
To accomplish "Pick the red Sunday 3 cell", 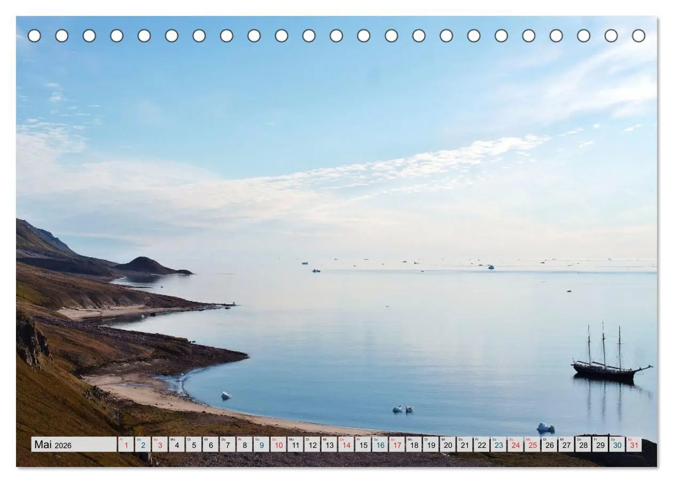I will pos(160,445).
